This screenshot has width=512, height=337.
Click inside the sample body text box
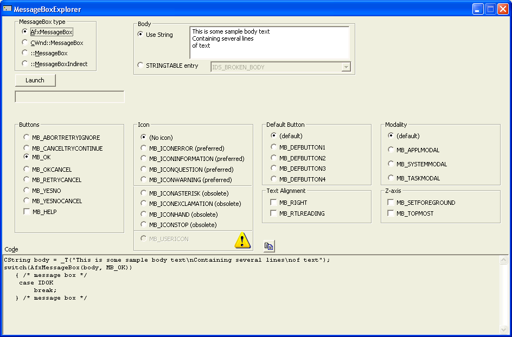pyautogui.click(x=270, y=43)
